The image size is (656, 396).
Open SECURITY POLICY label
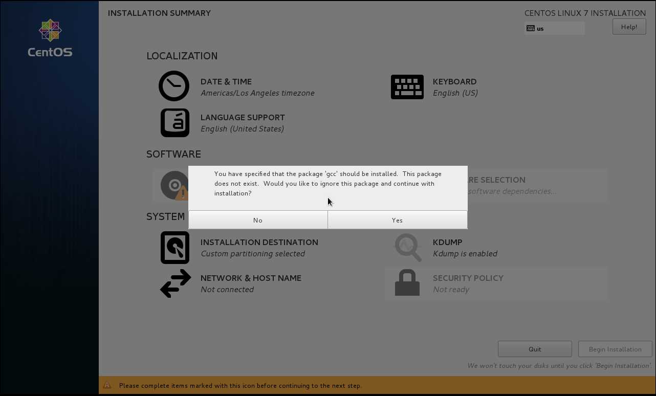point(468,278)
